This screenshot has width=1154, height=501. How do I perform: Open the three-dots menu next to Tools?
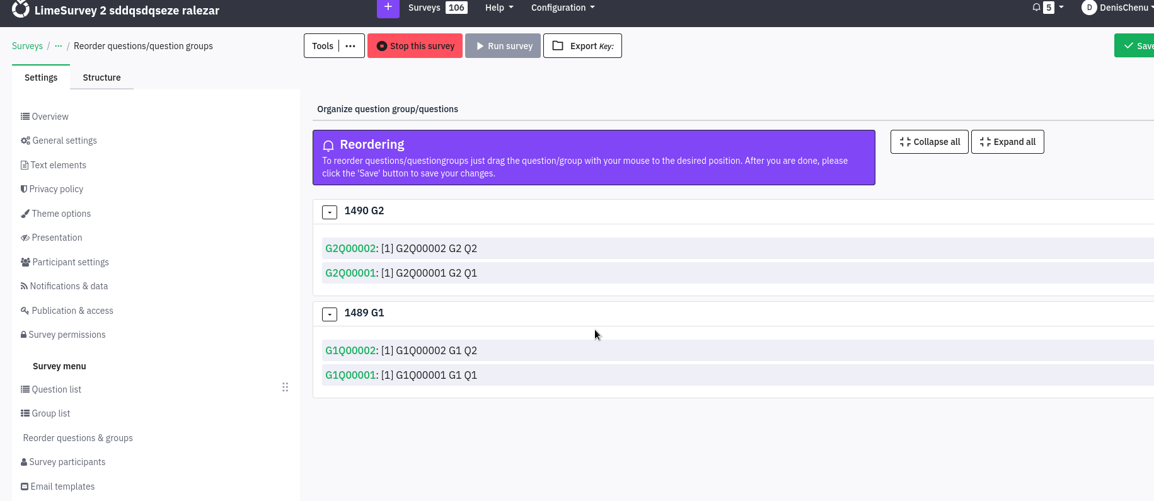tap(350, 46)
